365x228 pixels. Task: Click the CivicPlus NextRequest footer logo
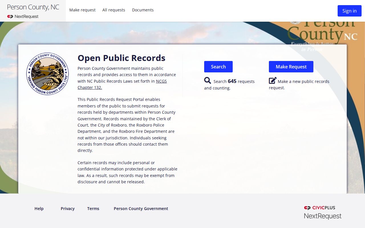point(323,212)
